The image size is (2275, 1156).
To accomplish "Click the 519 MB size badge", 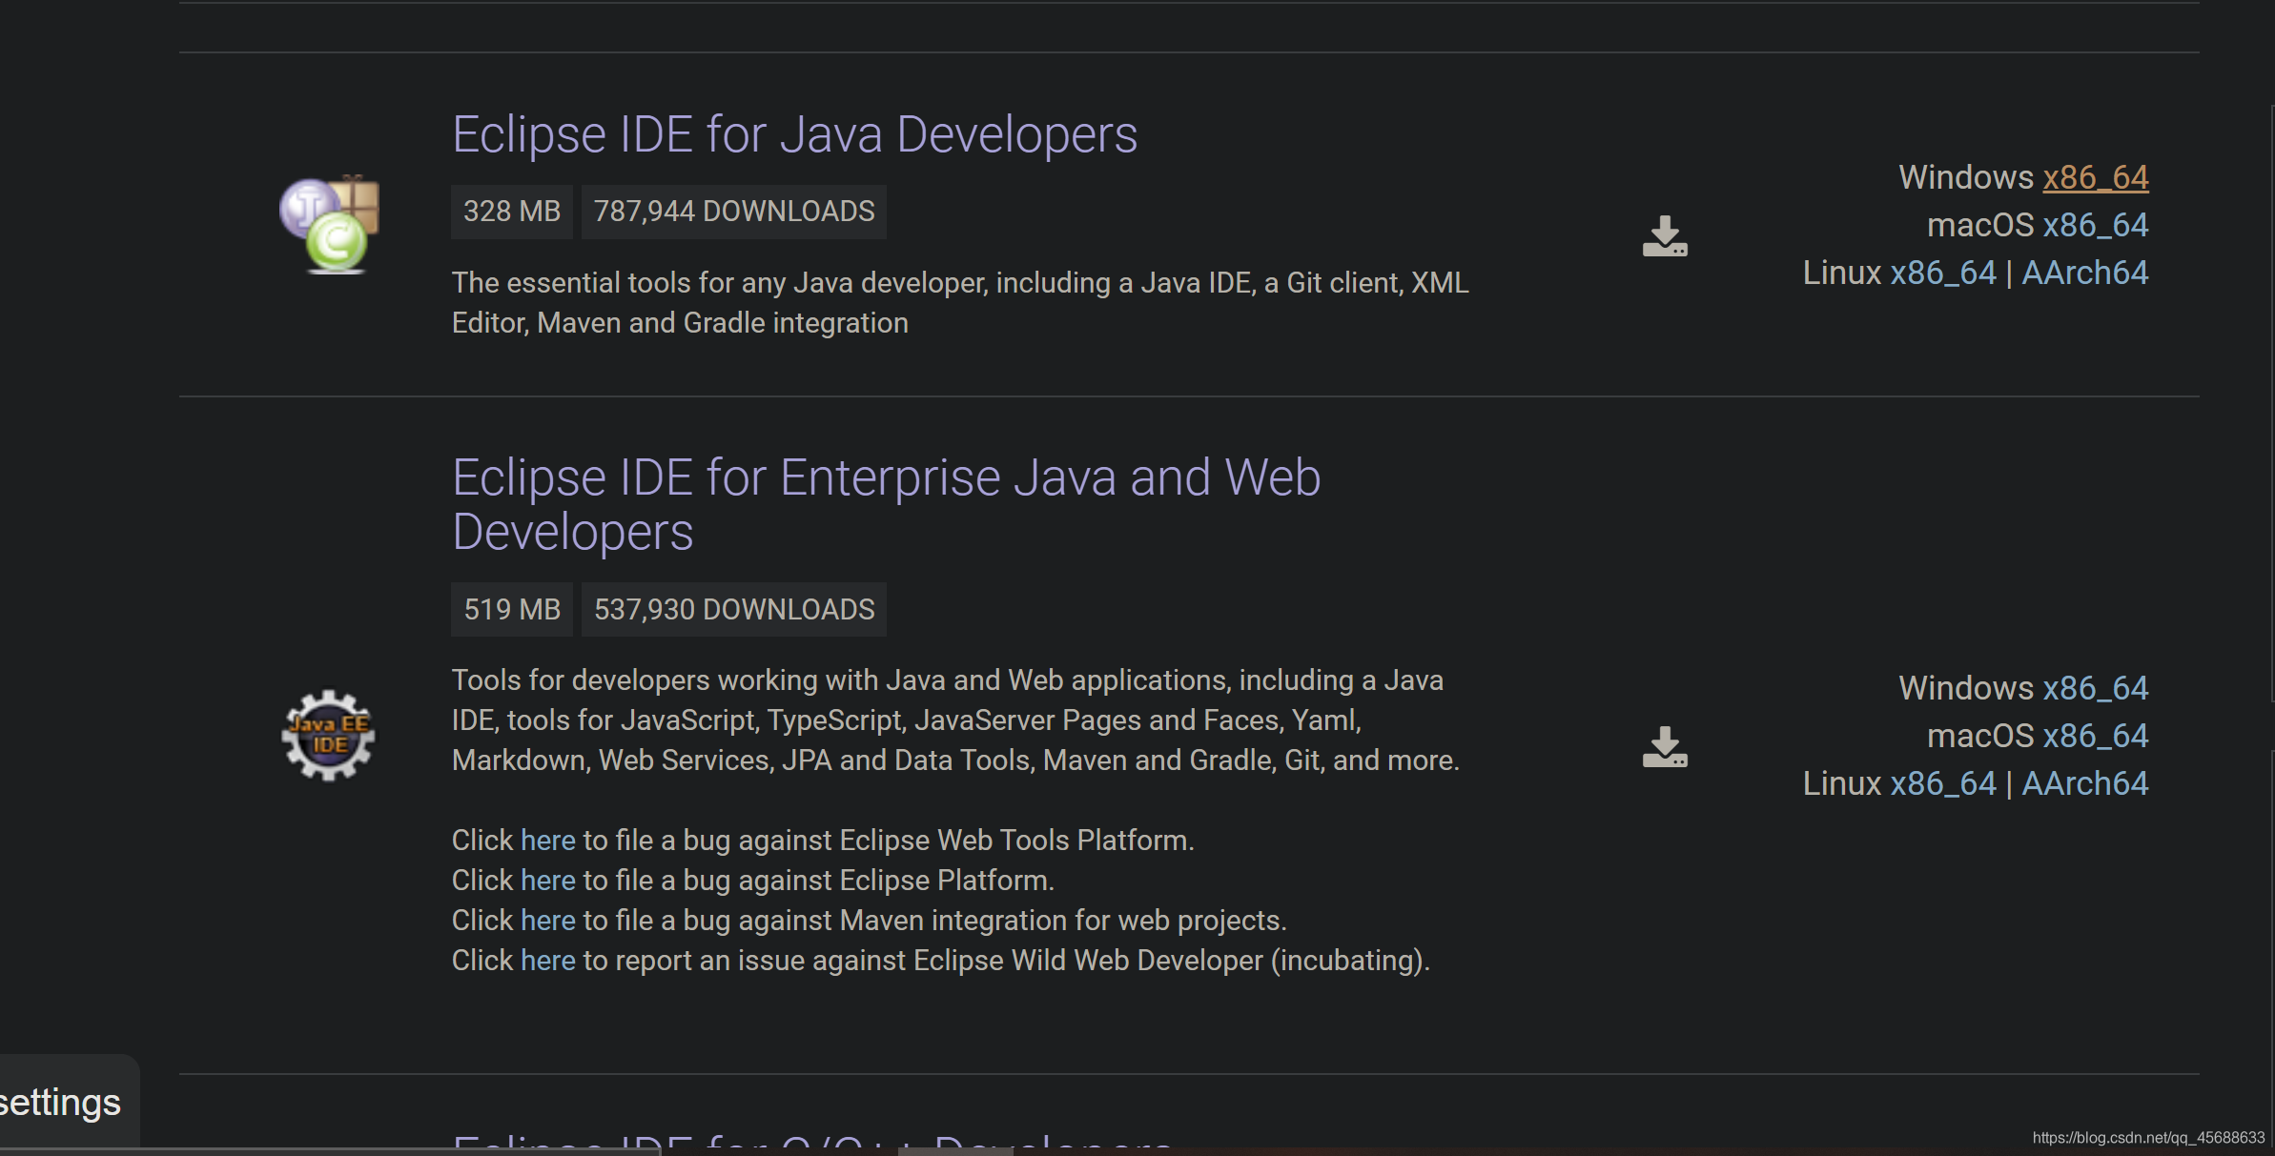I will (512, 609).
